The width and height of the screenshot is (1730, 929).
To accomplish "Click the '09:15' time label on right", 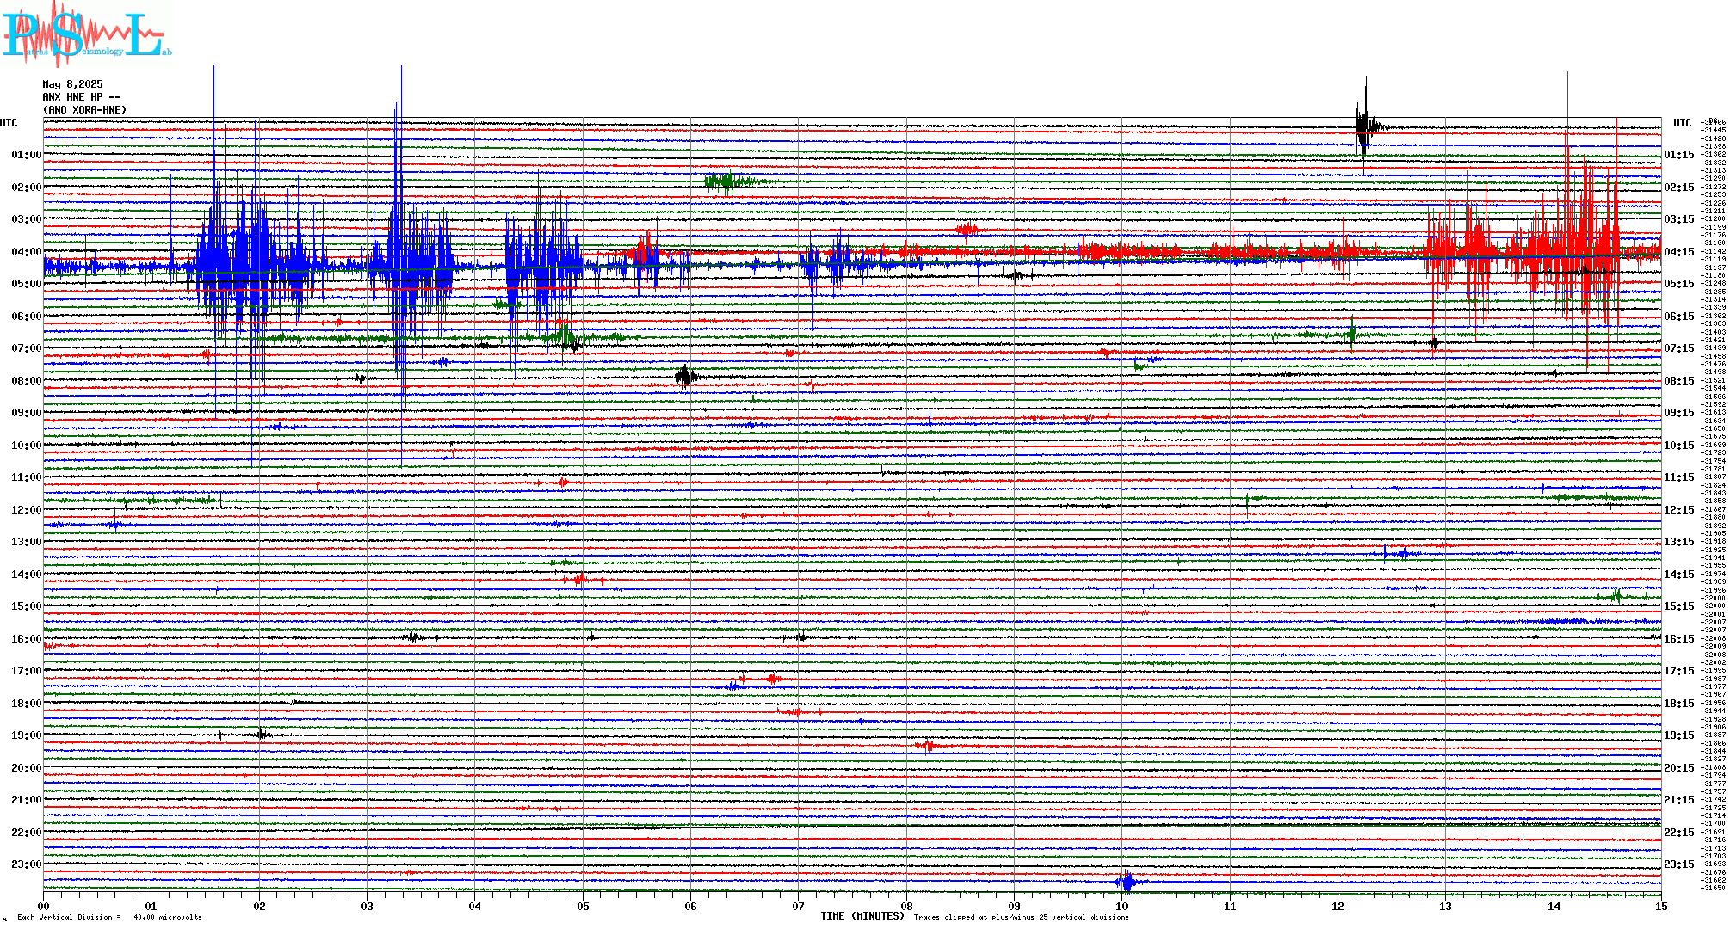I will click(1679, 413).
